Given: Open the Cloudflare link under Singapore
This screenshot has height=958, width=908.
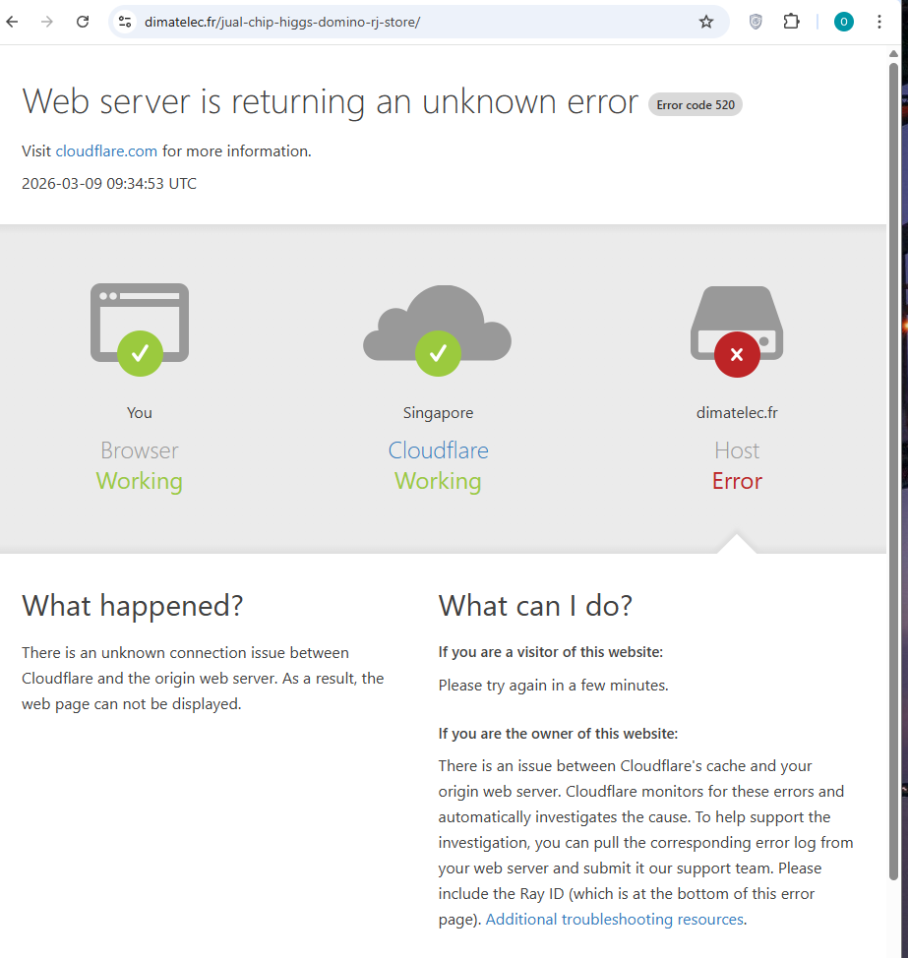Looking at the screenshot, I should click(438, 450).
